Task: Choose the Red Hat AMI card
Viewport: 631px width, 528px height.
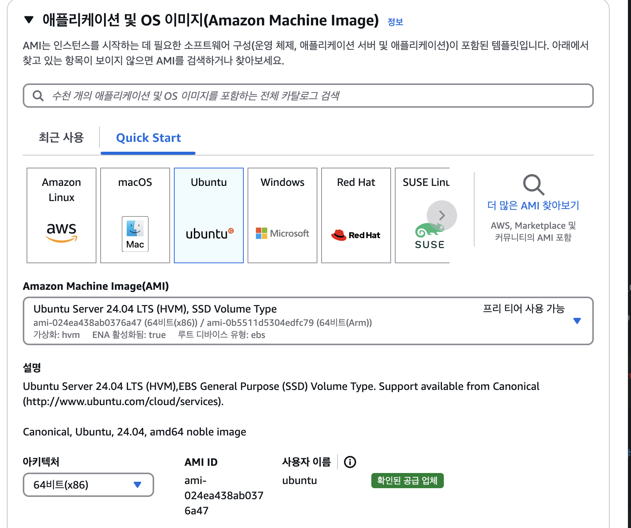Action: (356, 215)
